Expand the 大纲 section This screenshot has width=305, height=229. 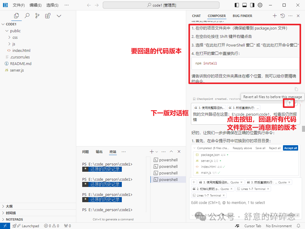pyautogui.click(x=38, y=206)
